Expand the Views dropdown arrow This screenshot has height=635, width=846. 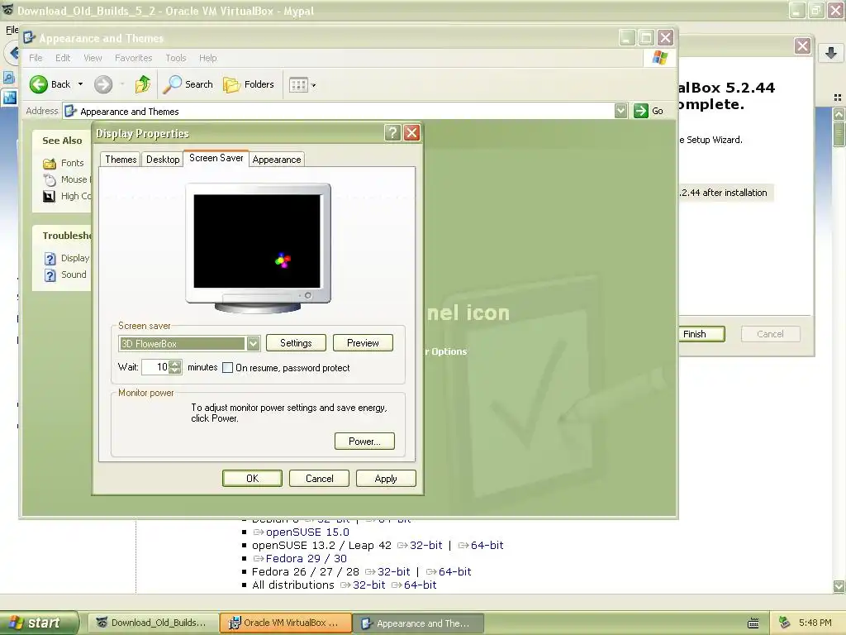(313, 85)
